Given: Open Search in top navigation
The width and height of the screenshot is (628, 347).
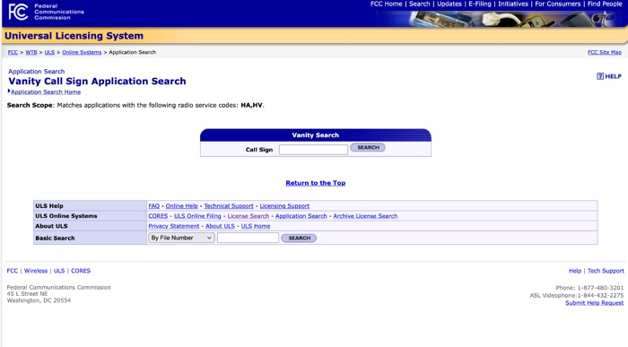Looking at the screenshot, I should click(x=419, y=4).
